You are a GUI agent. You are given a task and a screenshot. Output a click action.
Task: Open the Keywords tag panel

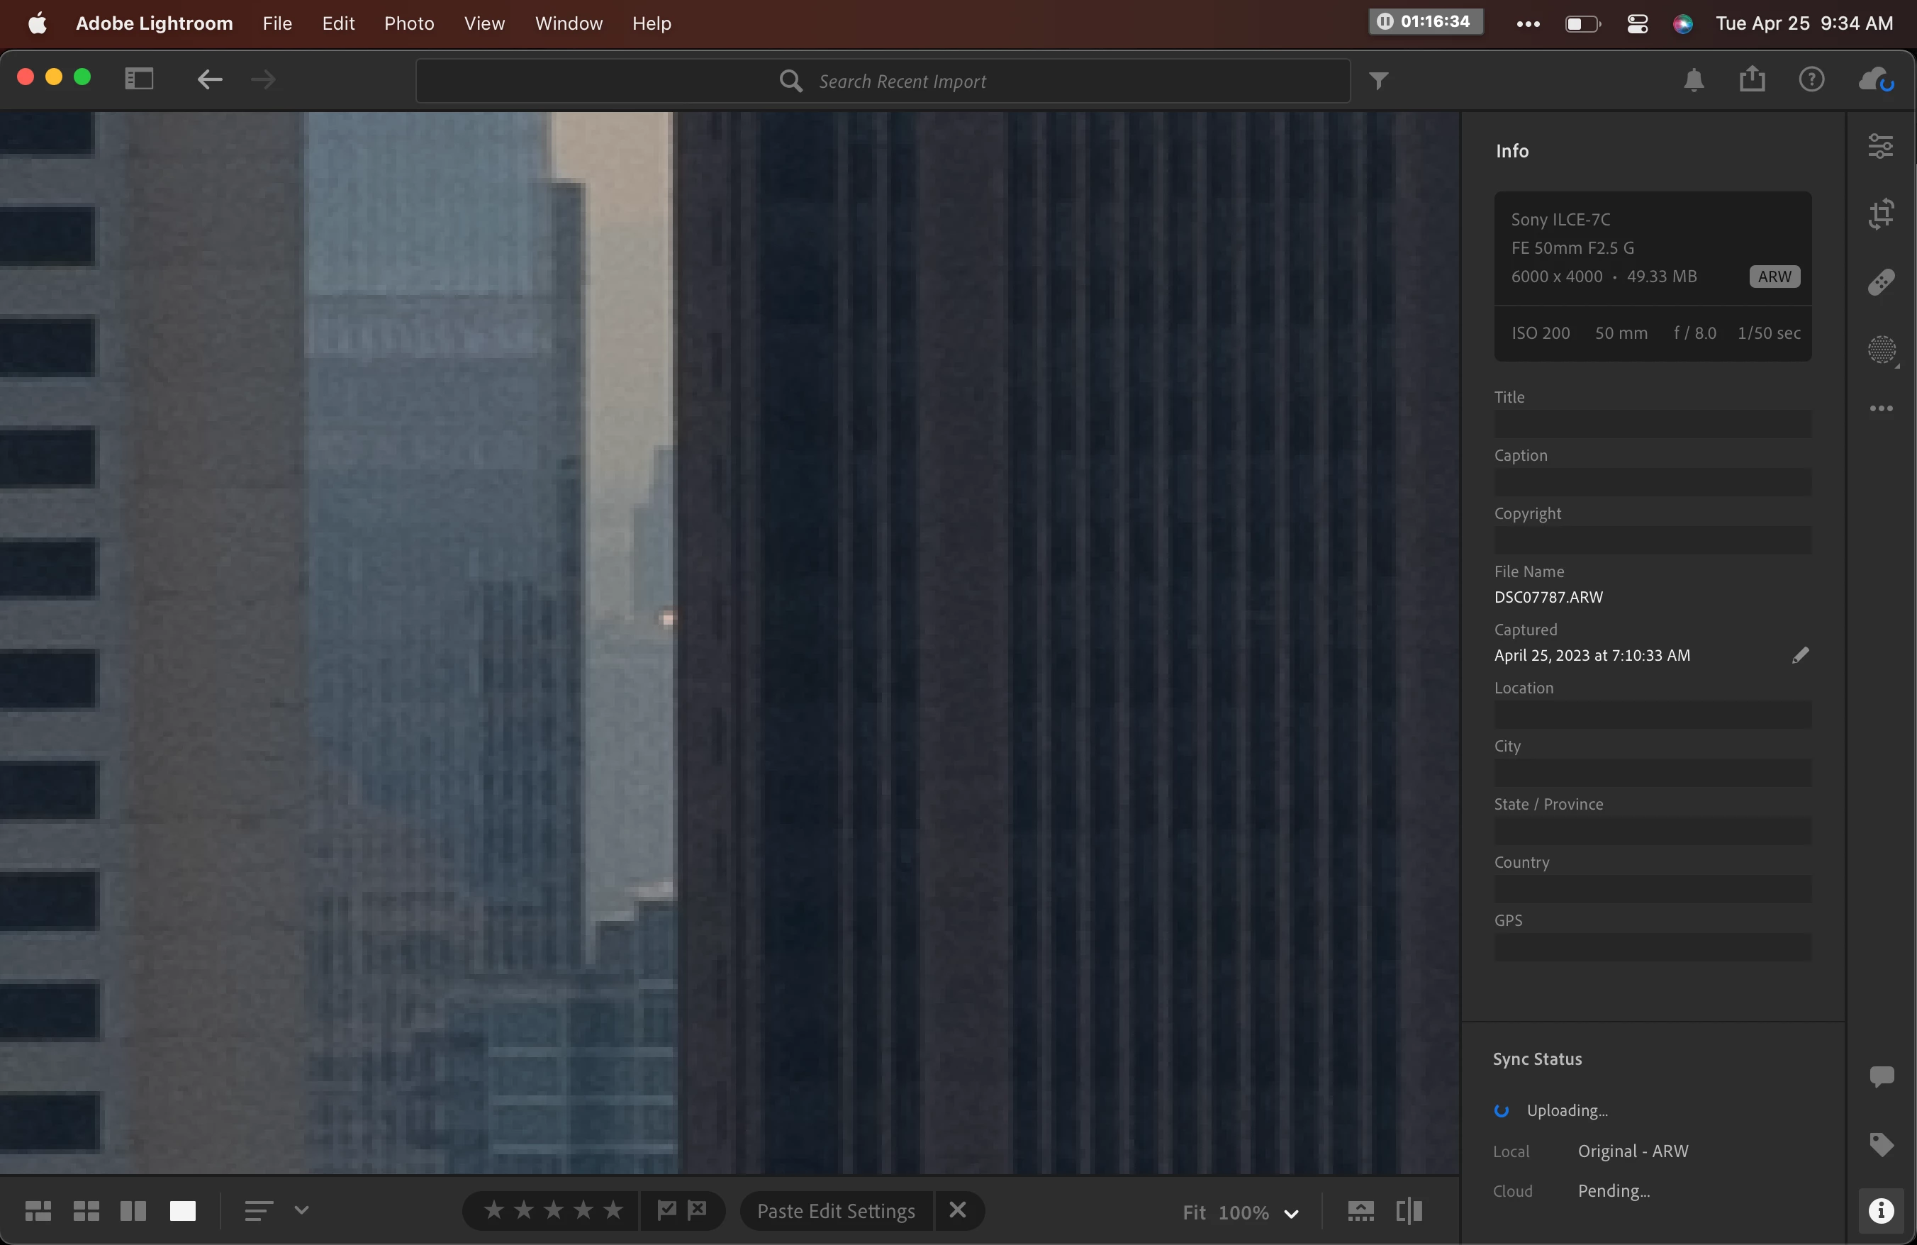point(1881,1144)
